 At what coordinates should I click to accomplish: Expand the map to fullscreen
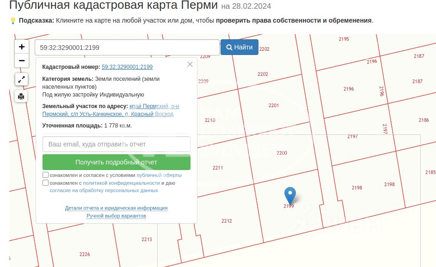tap(21, 80)
